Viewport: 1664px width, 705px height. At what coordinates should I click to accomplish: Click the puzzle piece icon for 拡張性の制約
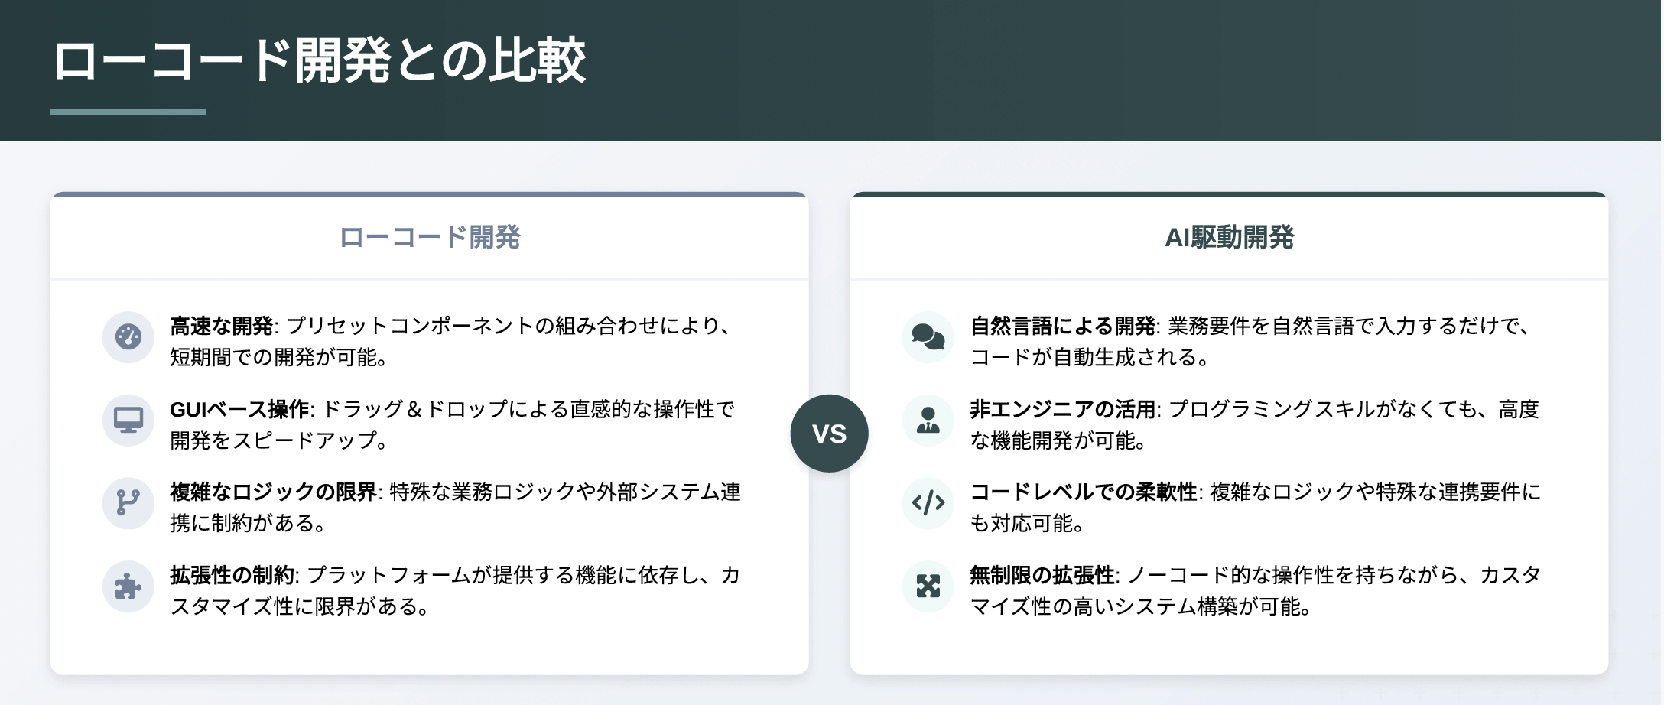pos(128,586)
